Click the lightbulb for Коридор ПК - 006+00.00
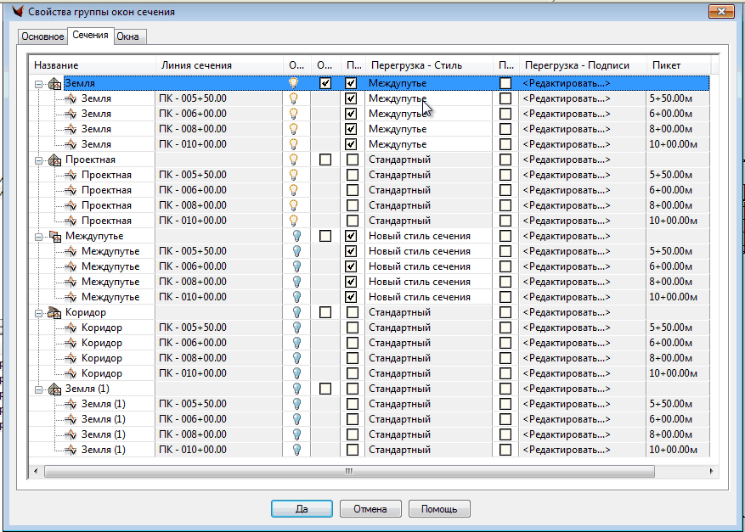 click(296, 343)
